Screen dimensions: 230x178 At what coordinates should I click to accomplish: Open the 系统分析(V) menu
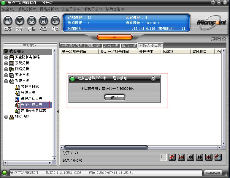pyautogui.click(x=27, y=9)
